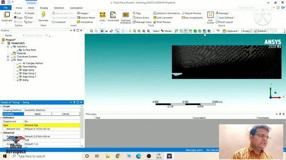286x160 pixels.
Task: Open the Images dropdown in Insert group
Action: pos(83,13)
